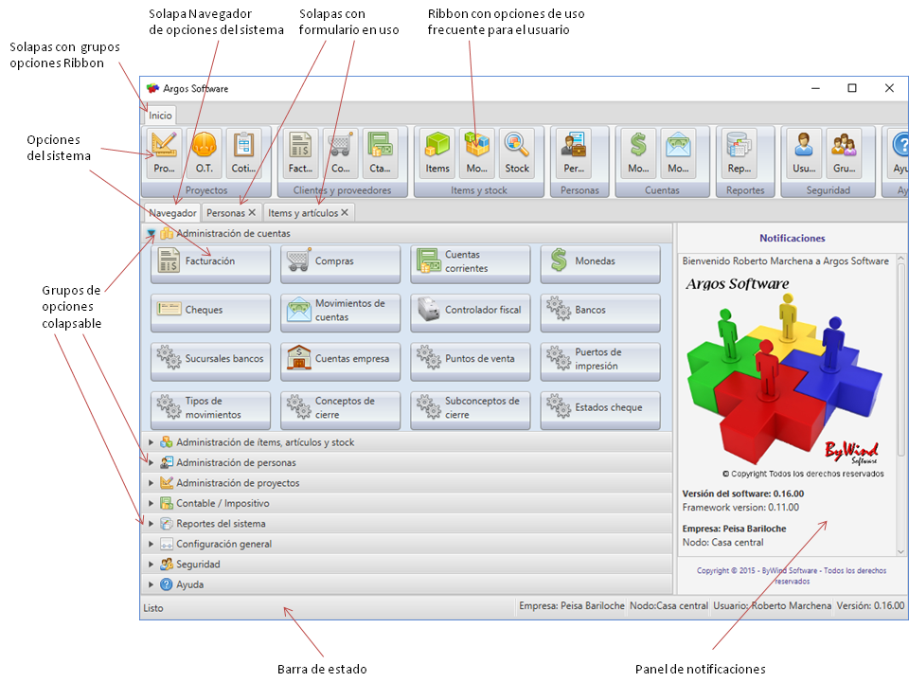Image resolution: width=909 pixels, height=682 pixels.
Task: Open the Gru... groups ribbon icon
Action: click(x=844, y=153)
